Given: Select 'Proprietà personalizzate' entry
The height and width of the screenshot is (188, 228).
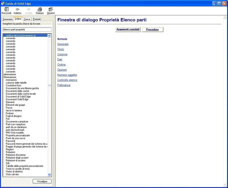Looking at the screenshot, I should [18, 135].
